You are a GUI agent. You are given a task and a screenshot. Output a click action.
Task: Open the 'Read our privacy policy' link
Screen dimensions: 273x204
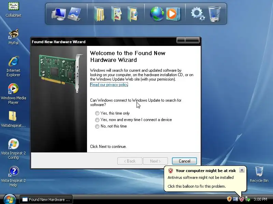109,85
